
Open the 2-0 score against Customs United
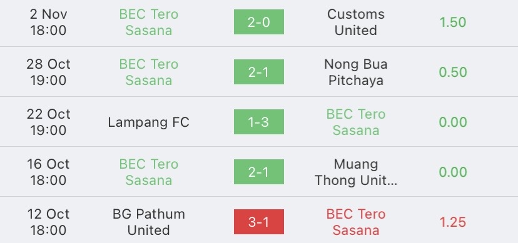click(x=258, y=22)
